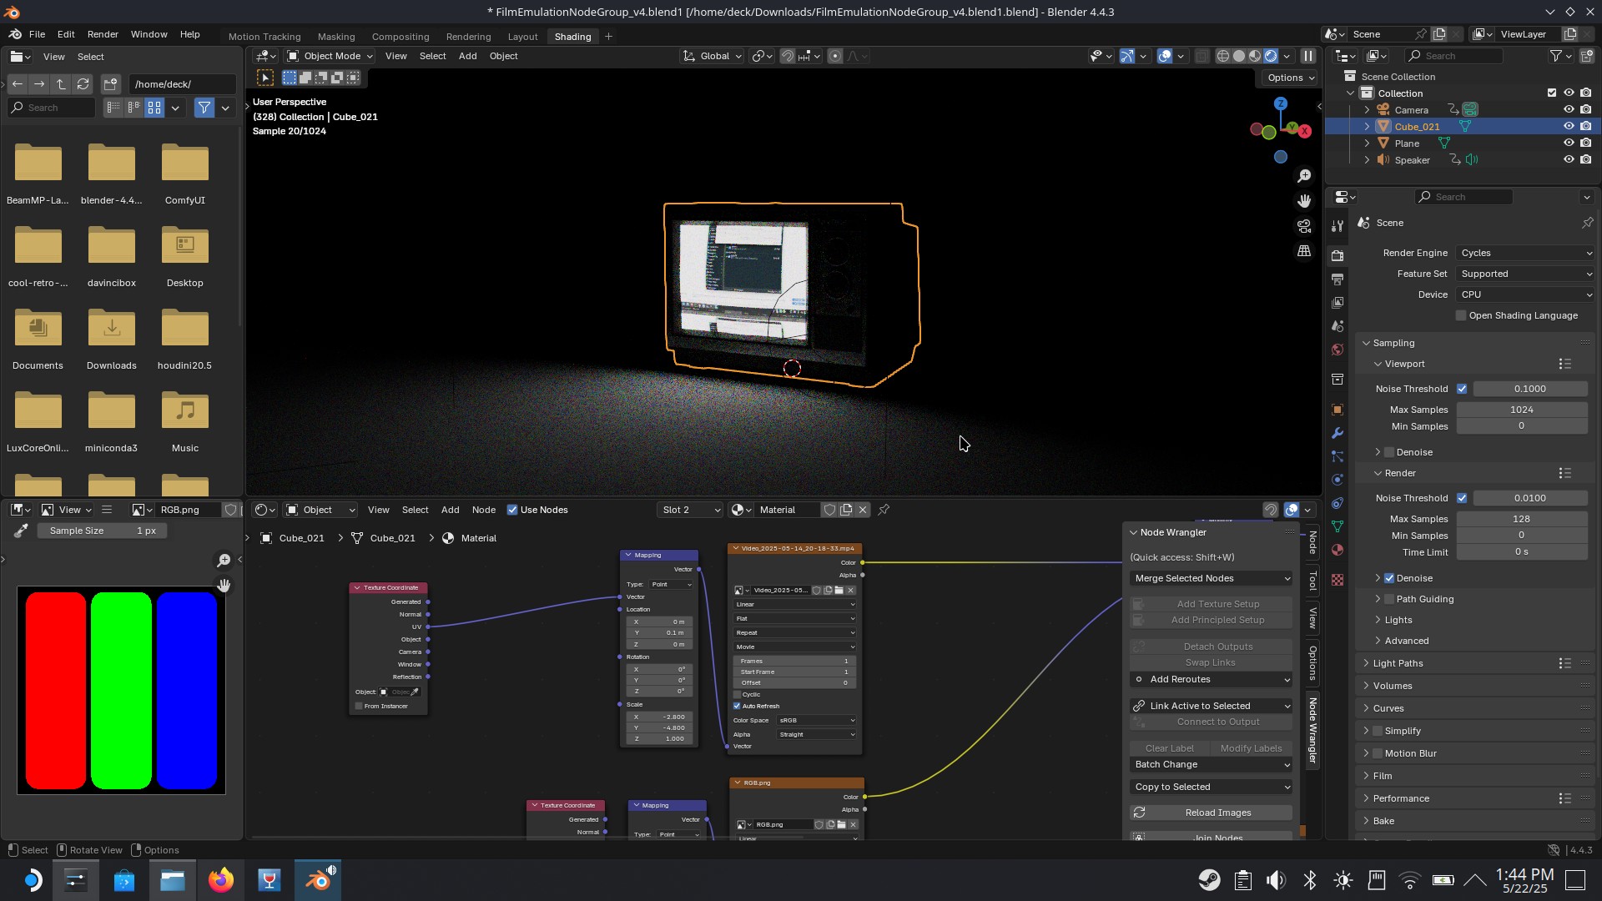Screen dimensions: 1602x901
Task: Open the Slot 2 material slot dropdown
Action: tap(690, 510)
